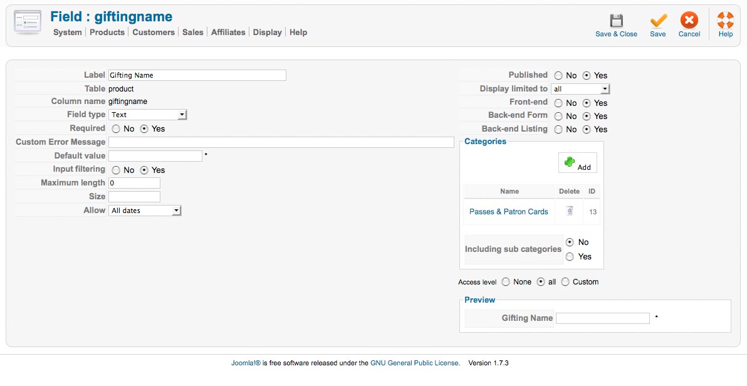This screenshot has height=386, width=747.
Task: Open the Display limited to dropdown
Action: (580, 89)
